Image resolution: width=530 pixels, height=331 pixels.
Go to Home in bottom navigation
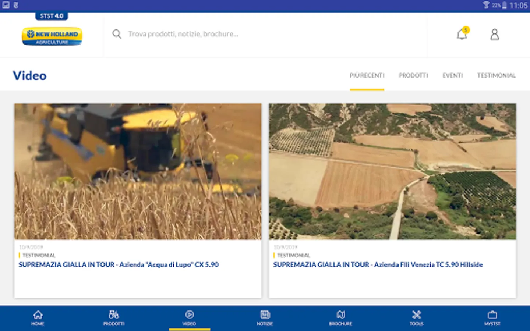point(38,318)
